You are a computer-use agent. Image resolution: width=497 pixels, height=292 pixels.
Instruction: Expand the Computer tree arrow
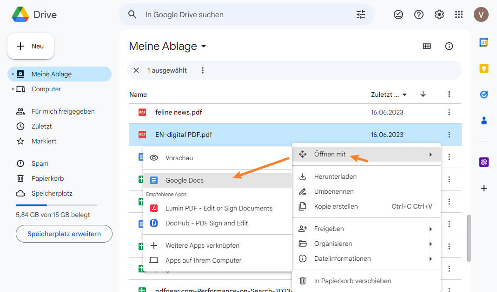[13, 89]
